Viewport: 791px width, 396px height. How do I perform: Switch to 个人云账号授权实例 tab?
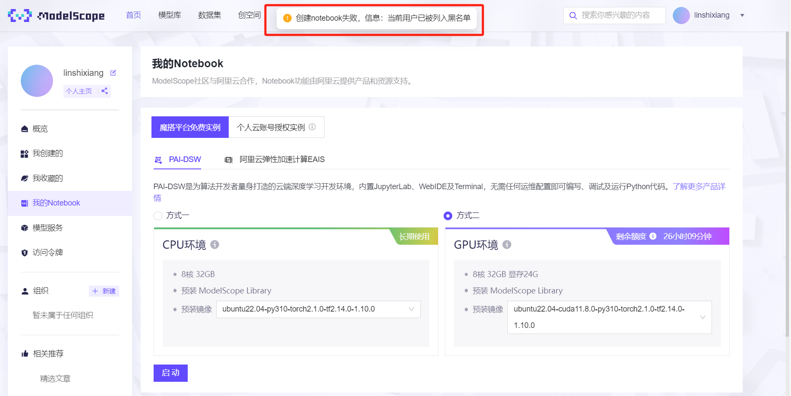[276, 127]
